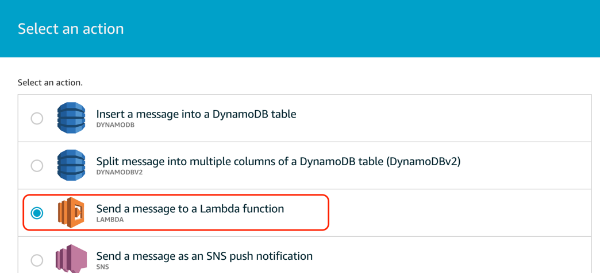The image size is (600, 273).
Task: Click the orange Lambda function icon
Action: click(71, 213)
